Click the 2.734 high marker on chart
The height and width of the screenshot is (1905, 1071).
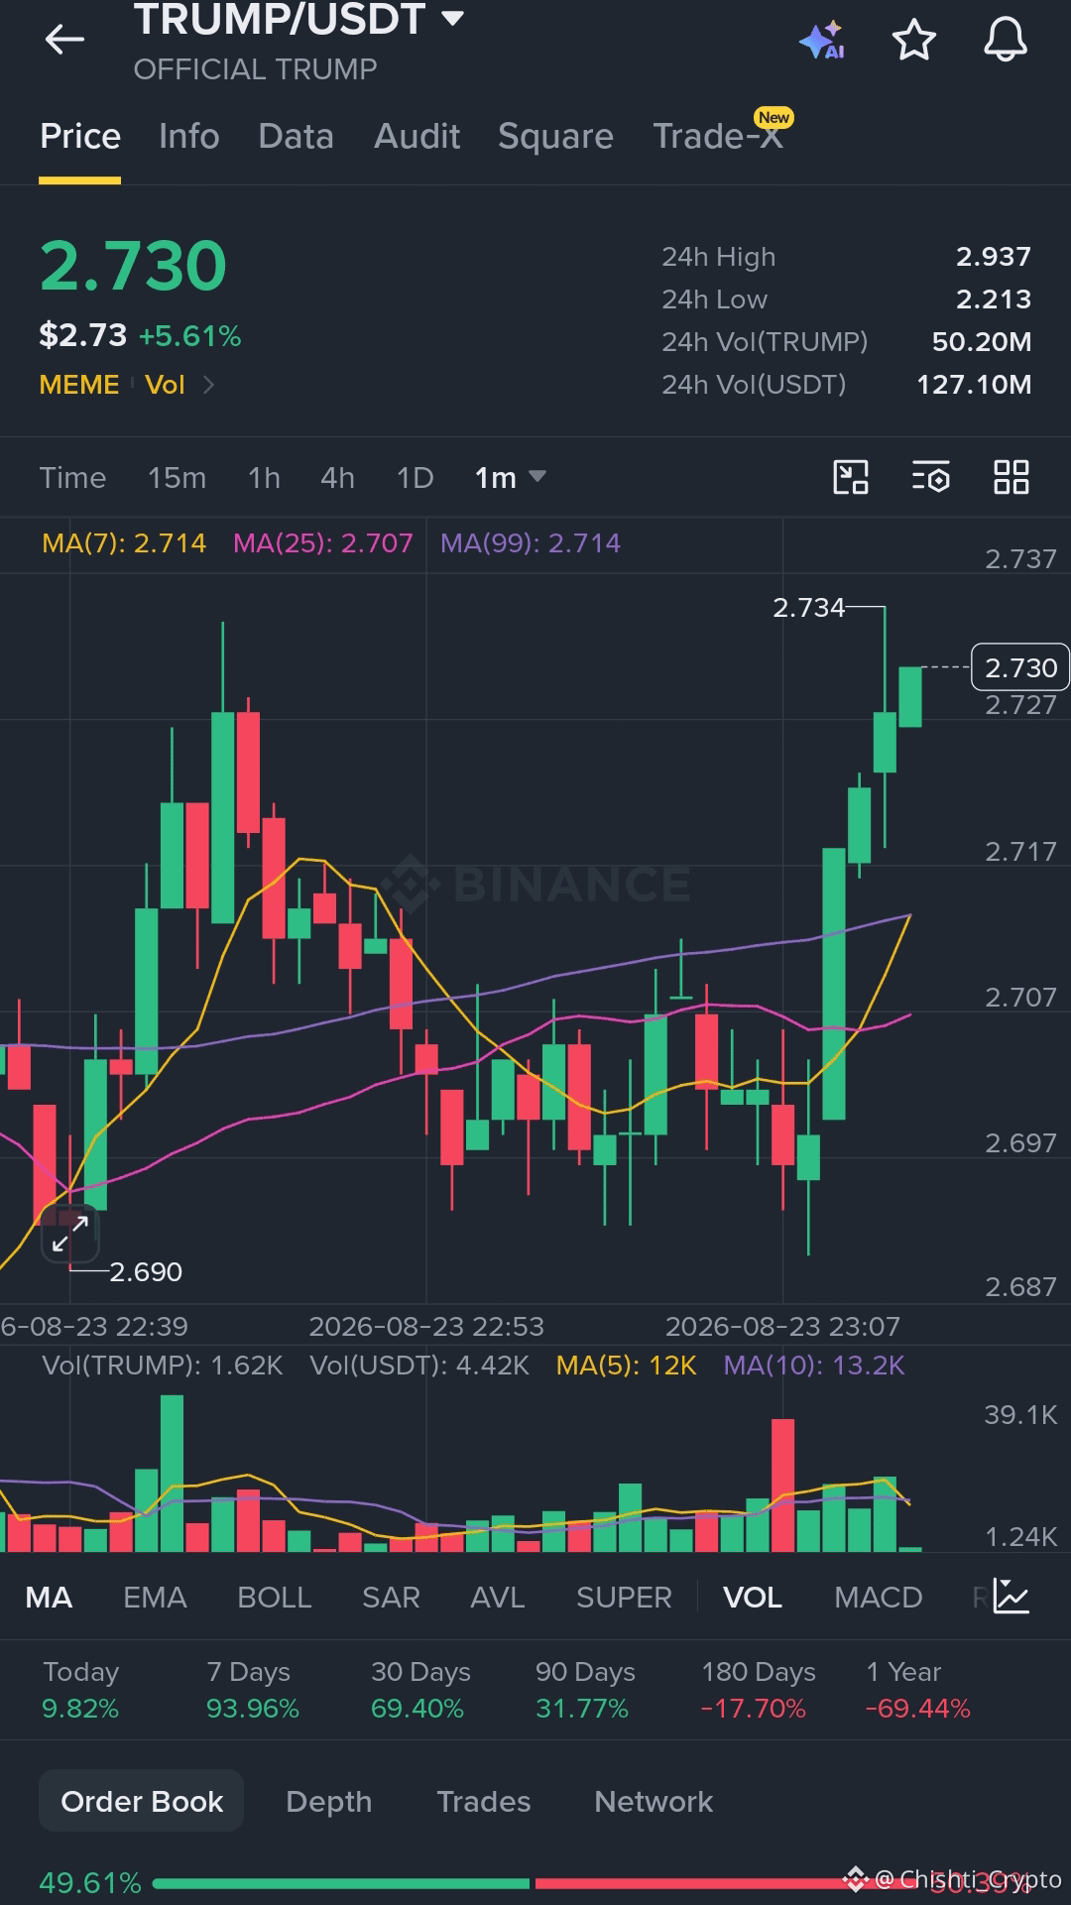click(x=808, y=607)
